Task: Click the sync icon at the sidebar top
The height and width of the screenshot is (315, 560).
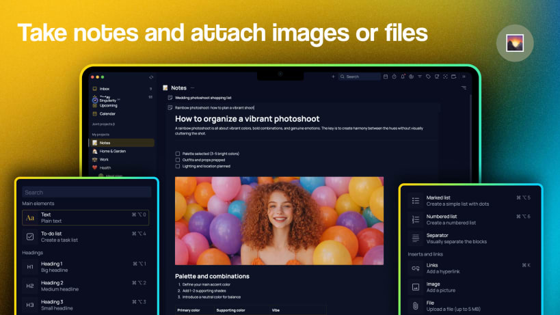Action: pos(151,77)
